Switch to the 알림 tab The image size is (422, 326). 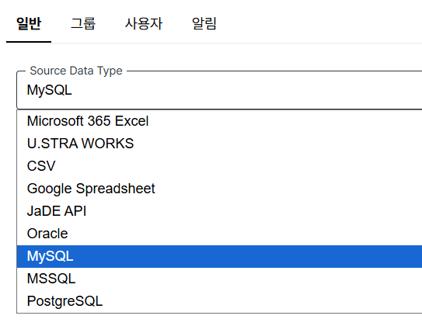coord(204,23)
